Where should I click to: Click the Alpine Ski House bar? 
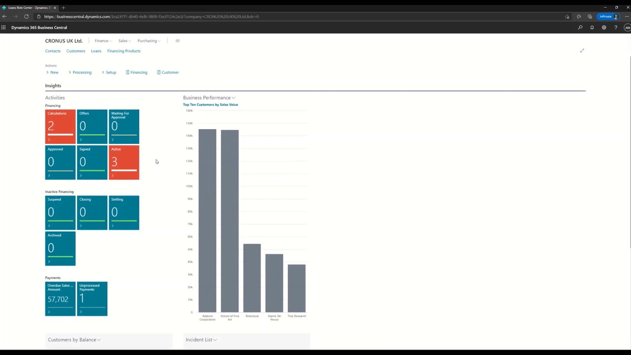click(274, 283)
